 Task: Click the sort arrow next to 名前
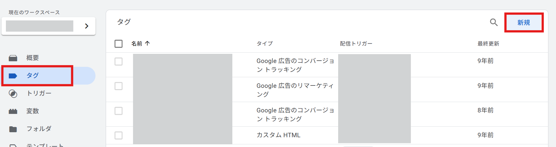pos(147,43)
